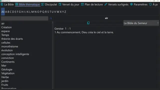Viewport: 160px width, 90px height.
Task: Filter topics by letter T
Action: pyautogui.click(x=50, y=12)
